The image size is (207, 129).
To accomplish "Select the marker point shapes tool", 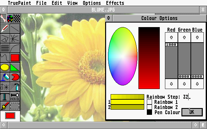I will pyautogui.click(x=5, y=87).
